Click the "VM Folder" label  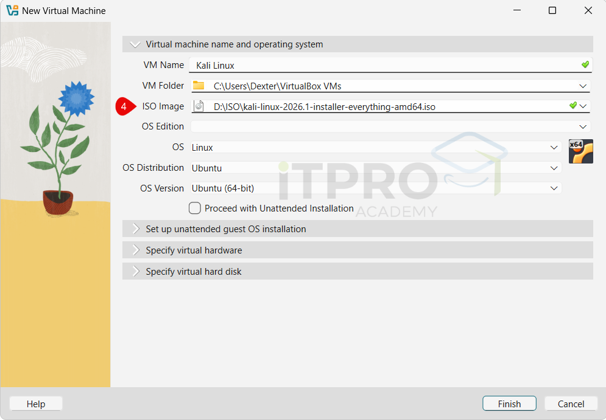[x=163, y=85]
